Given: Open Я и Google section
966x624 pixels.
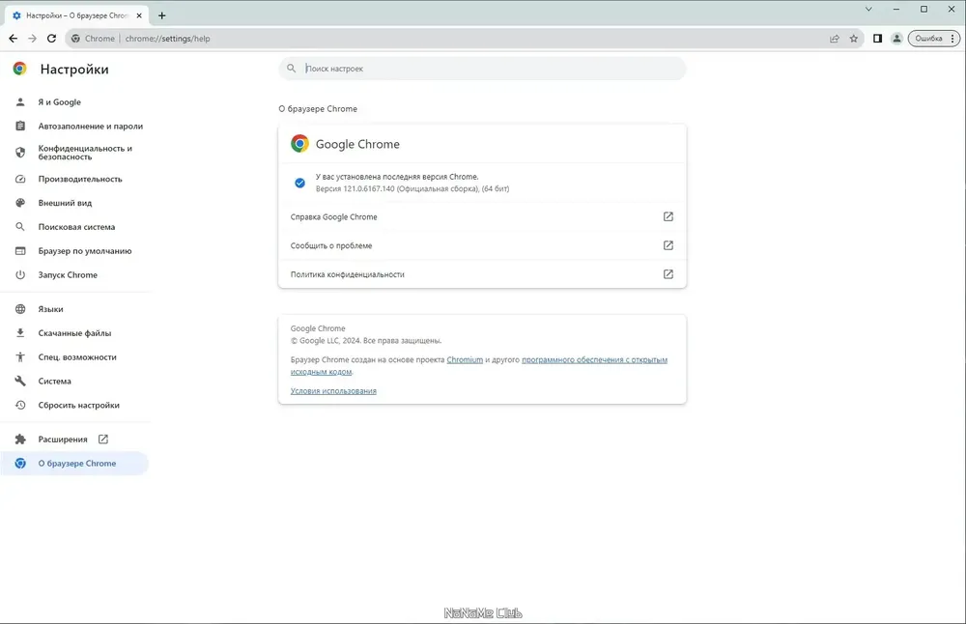Looking at the screenshot, I should (x=74, y=102).
